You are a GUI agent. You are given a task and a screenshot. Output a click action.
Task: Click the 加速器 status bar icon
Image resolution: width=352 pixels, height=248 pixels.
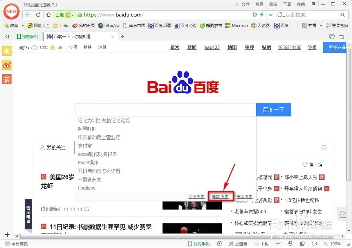pyautogui.click(x=238, y=244)
